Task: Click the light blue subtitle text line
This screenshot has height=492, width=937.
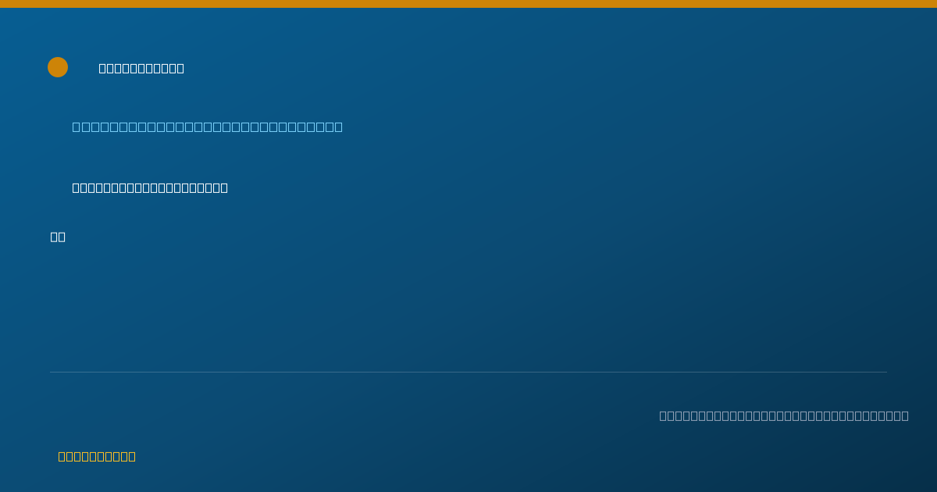Action: [x=207, y=127]
